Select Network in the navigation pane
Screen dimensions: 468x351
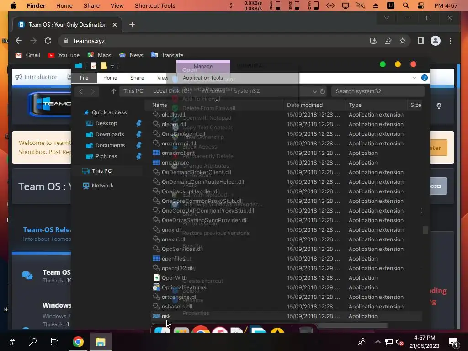coord(99,186)
